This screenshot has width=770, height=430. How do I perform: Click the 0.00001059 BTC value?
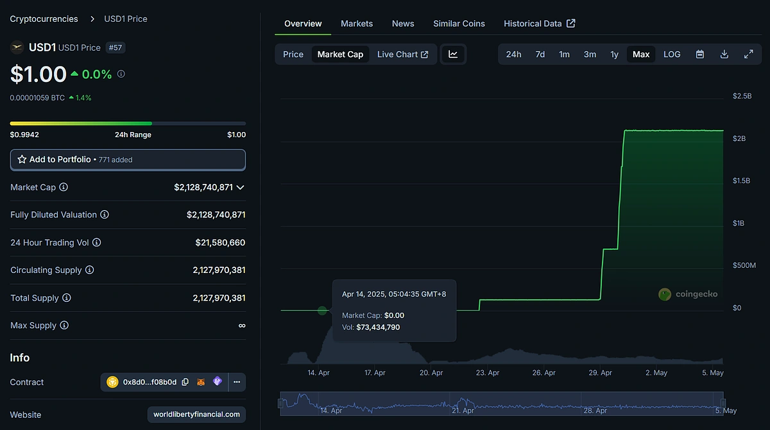coord(37,98)
